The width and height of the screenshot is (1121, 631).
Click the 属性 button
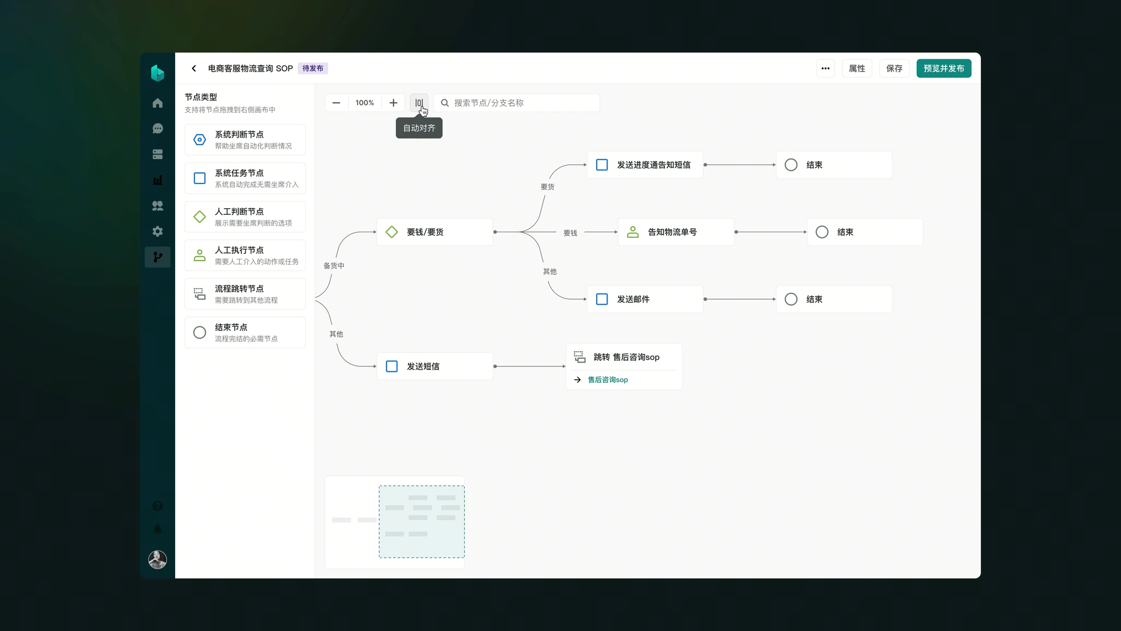[857, 68]
